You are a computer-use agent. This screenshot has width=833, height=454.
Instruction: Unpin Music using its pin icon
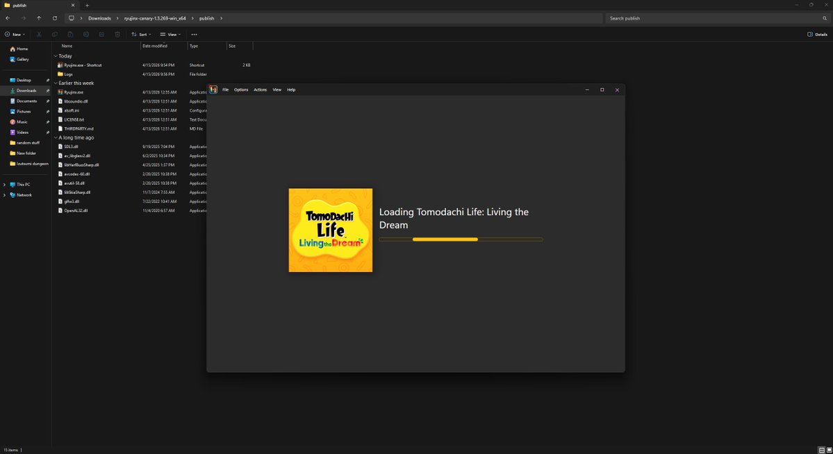tap(47, 121)
